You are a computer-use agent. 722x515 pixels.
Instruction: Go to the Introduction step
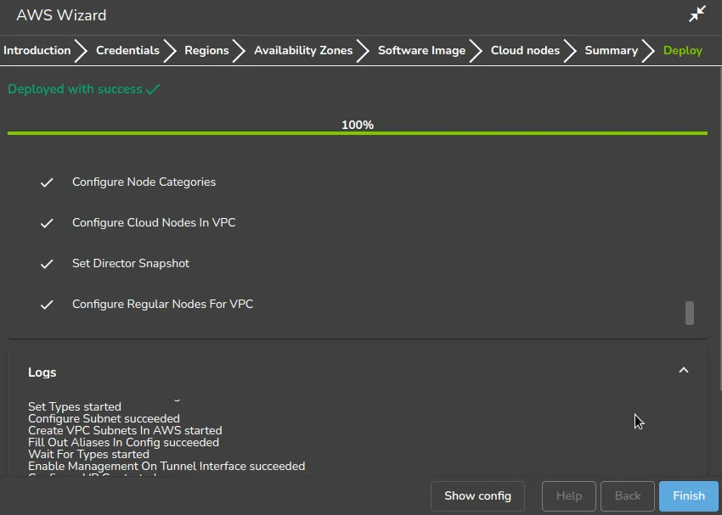click(x=37, y=50)
